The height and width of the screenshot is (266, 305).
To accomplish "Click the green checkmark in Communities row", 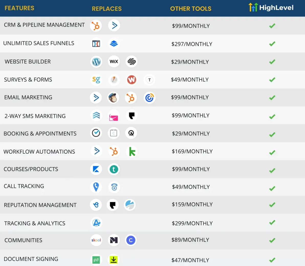I will tap(272, 240).
